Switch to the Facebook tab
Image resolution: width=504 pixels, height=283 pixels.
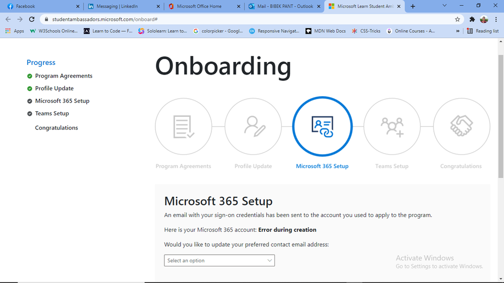(x=42, y=7)
